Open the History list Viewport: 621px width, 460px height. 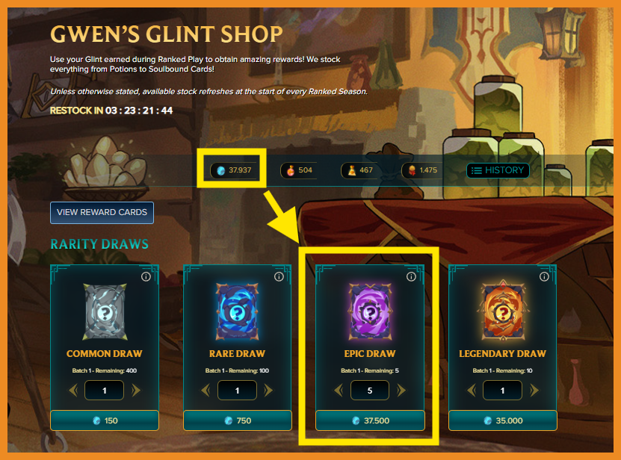pos(498,170)
